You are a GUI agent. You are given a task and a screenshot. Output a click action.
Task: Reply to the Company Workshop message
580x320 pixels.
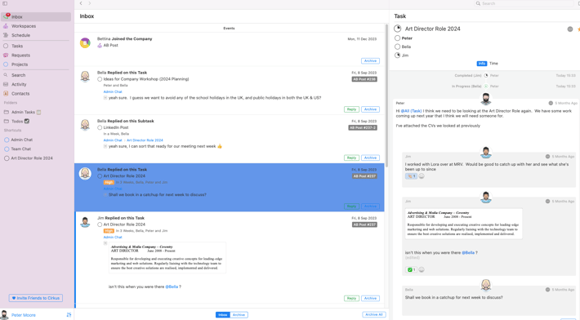tap(351, 109)
